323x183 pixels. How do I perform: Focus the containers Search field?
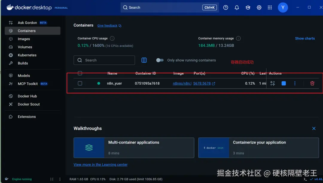(x=104, y=60)
